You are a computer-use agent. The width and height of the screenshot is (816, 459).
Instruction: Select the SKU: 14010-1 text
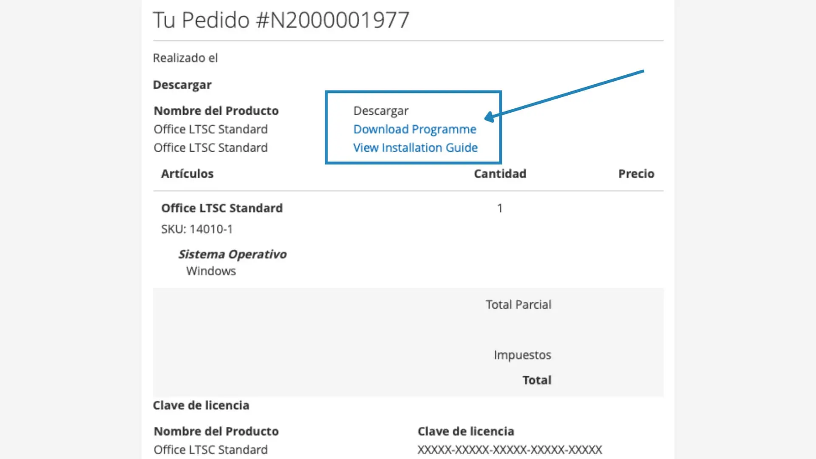pos(197,229)
